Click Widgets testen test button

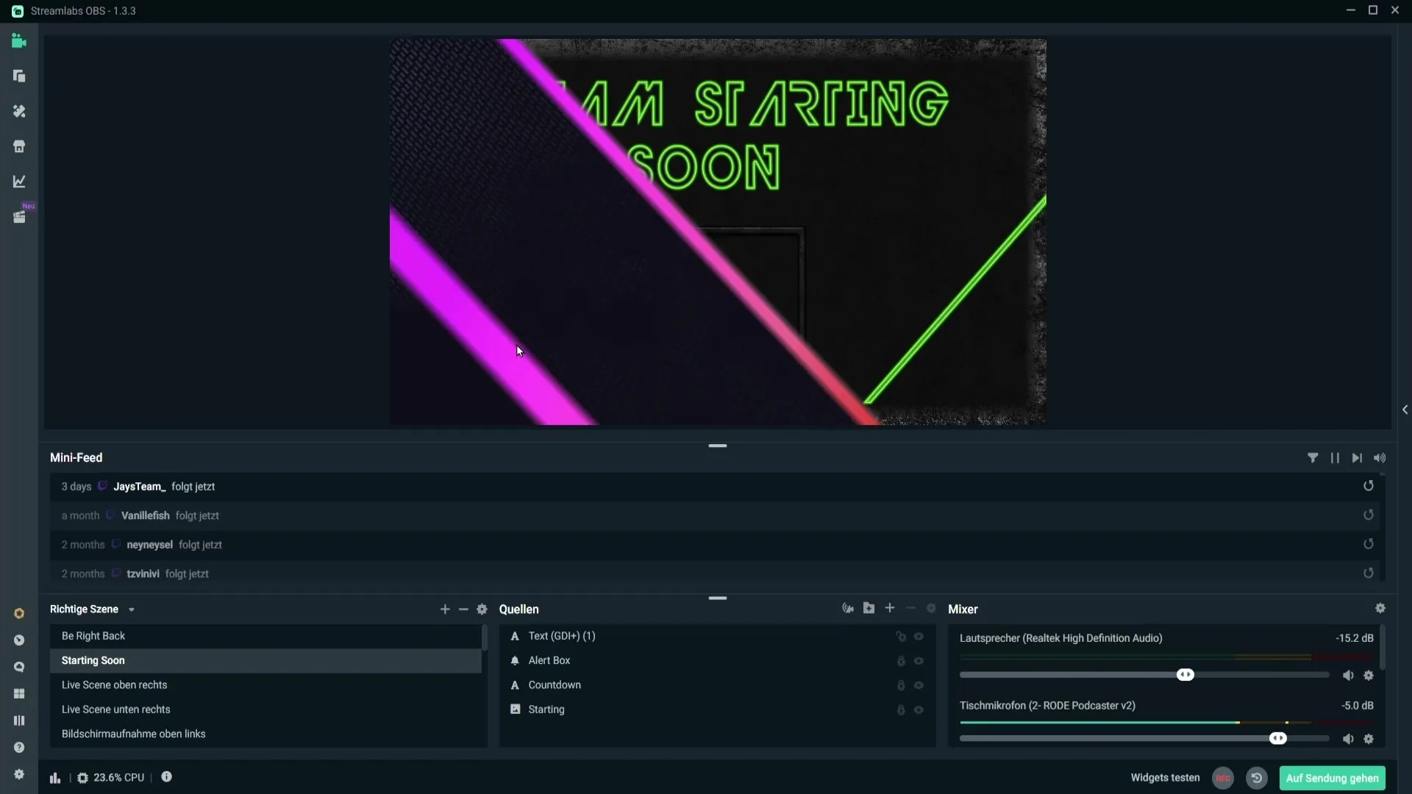(1166, 778)
